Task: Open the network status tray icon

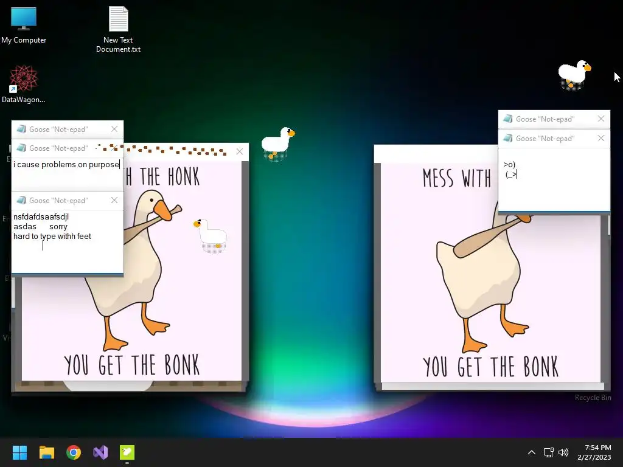Action: click(x=549, y=452)
